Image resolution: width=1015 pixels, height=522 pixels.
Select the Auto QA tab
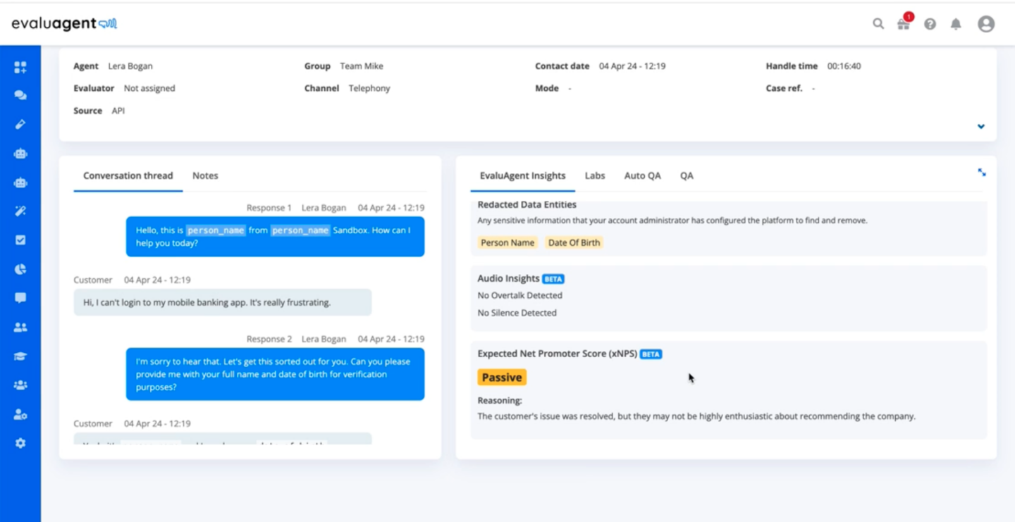(642, 175)
